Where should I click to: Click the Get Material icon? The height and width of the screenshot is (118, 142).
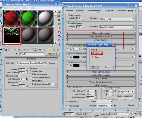point(5,50)
